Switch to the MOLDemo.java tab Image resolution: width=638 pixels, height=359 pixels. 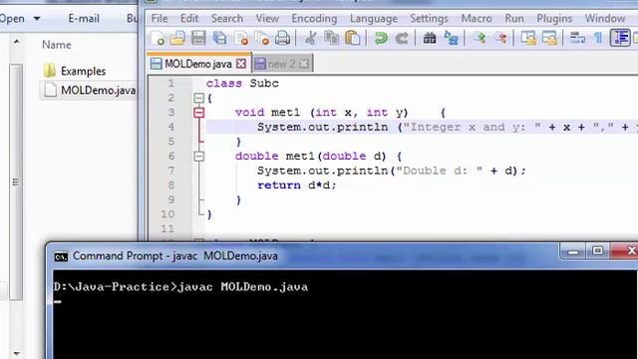[x=198, y=64]
